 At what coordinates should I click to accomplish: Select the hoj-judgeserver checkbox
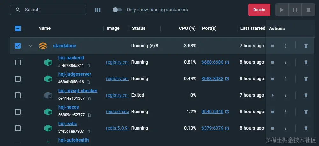tap(18, 79)
